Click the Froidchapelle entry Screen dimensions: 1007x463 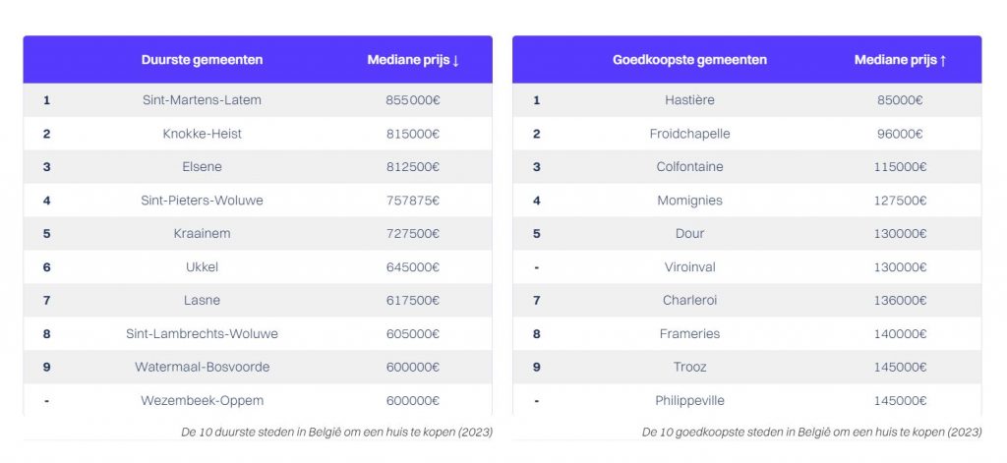pyautogui.click(x=689, y=134)
